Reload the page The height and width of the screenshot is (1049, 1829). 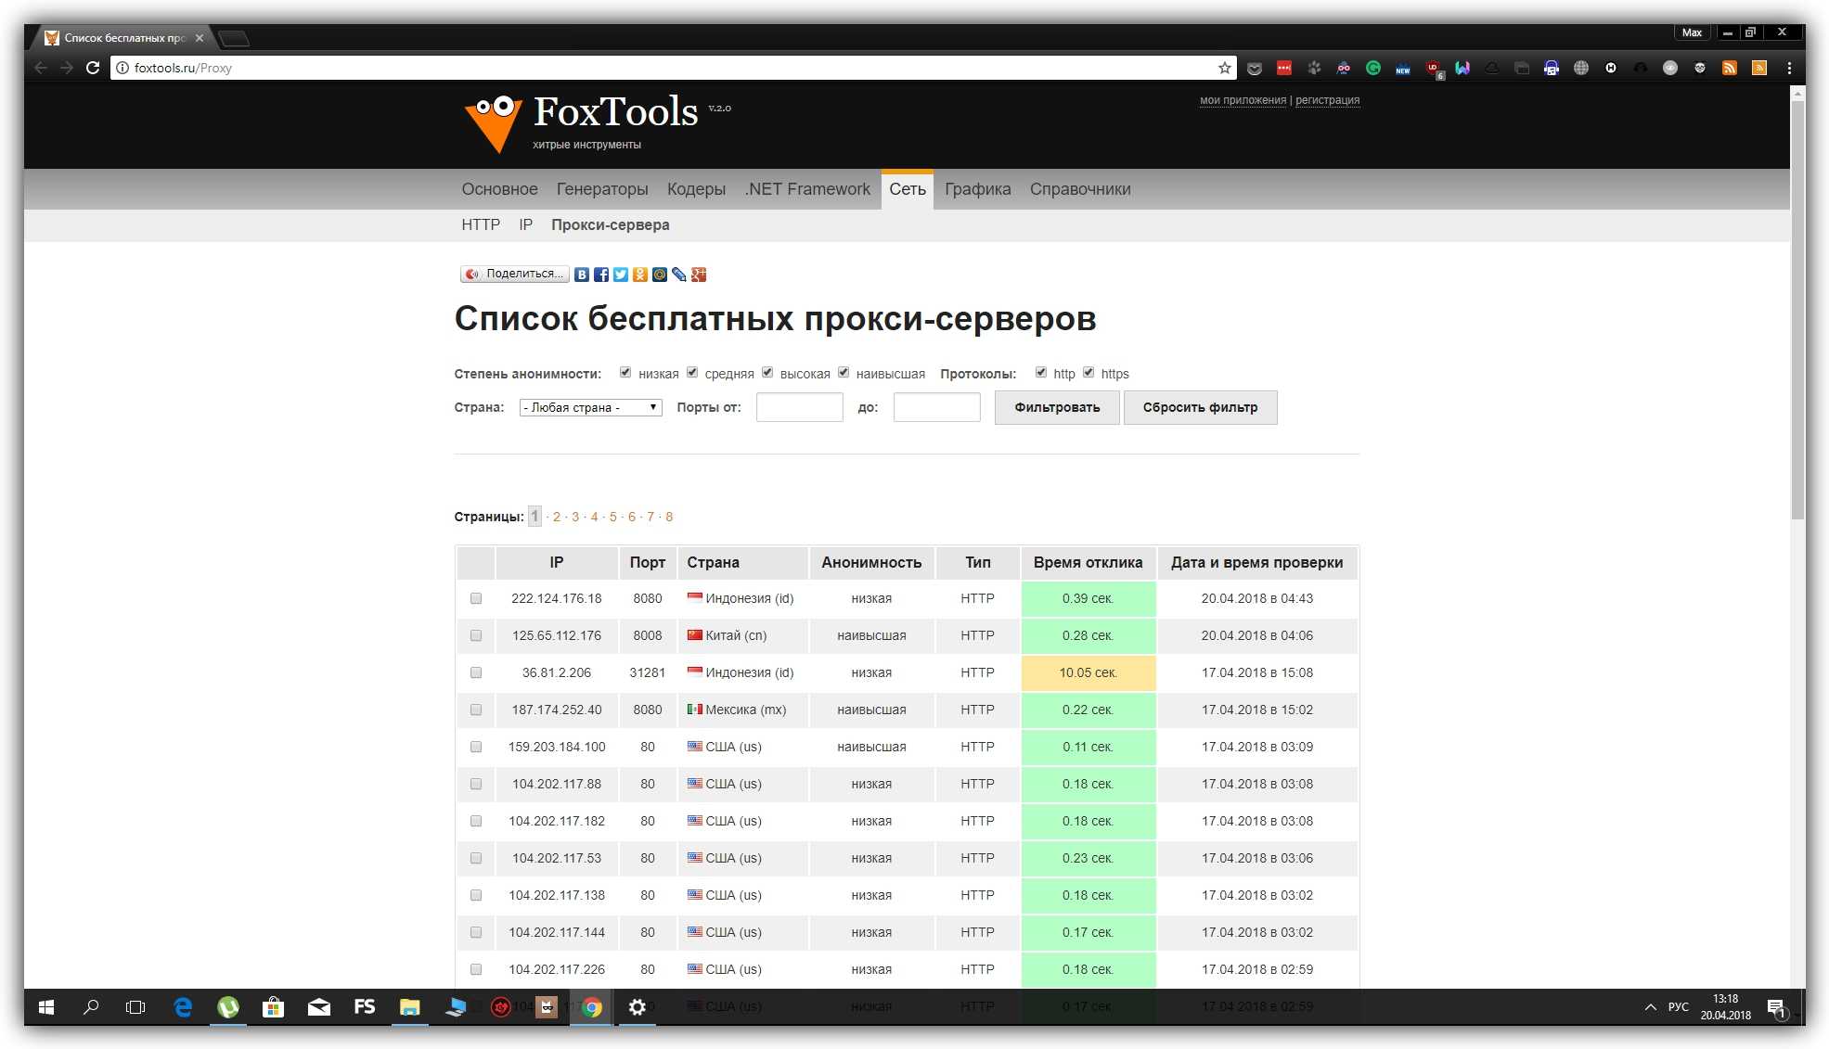point(93,68)
